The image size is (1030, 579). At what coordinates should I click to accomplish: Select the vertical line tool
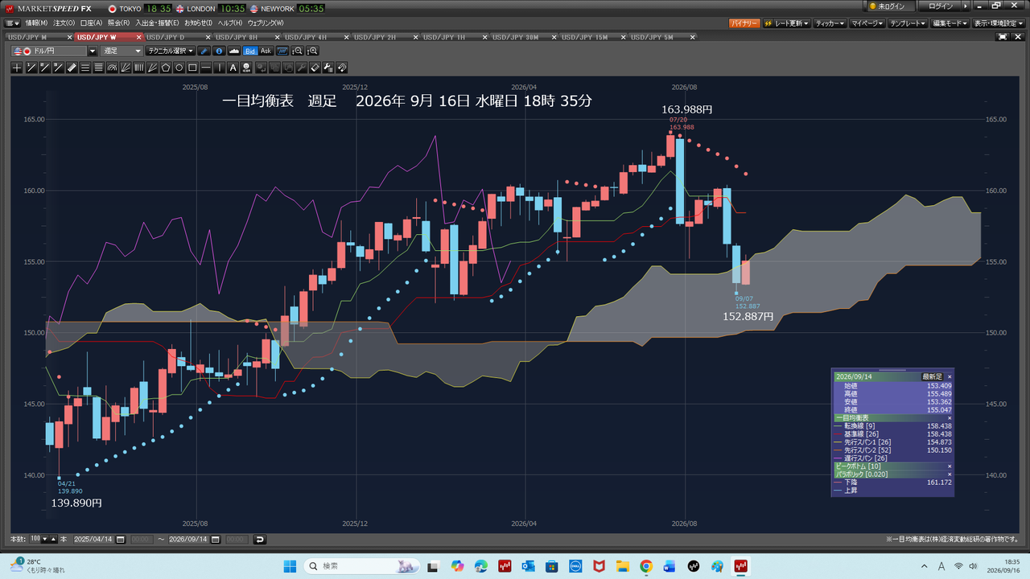[220, 68]
